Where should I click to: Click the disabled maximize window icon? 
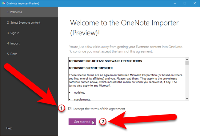pyautogui.click(x=185, y=3)
